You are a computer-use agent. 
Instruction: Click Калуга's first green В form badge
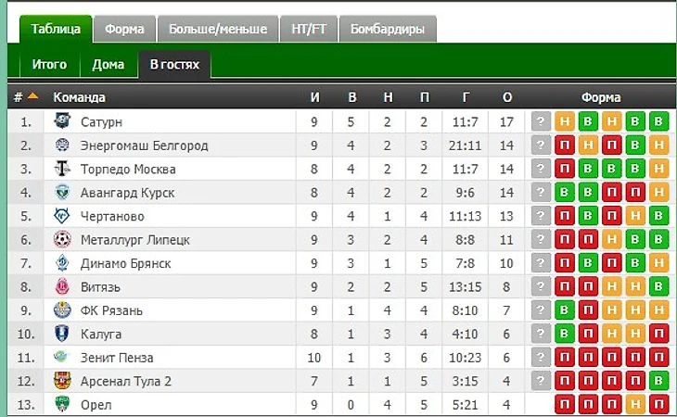[564, 334]
